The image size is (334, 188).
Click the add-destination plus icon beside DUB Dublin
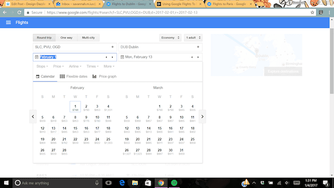tap(198, 47)
